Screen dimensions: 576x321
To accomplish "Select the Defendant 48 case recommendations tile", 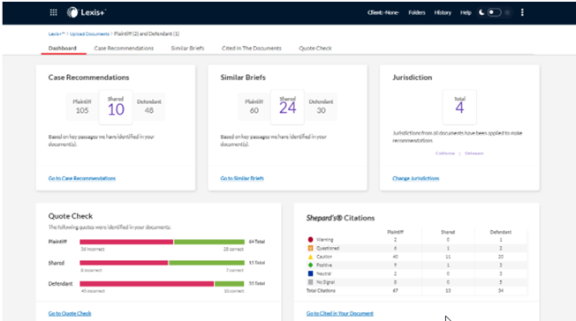I will coord(148,107).
